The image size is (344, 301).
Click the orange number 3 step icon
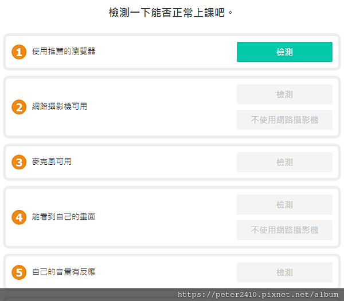click(x=19, y=162)
